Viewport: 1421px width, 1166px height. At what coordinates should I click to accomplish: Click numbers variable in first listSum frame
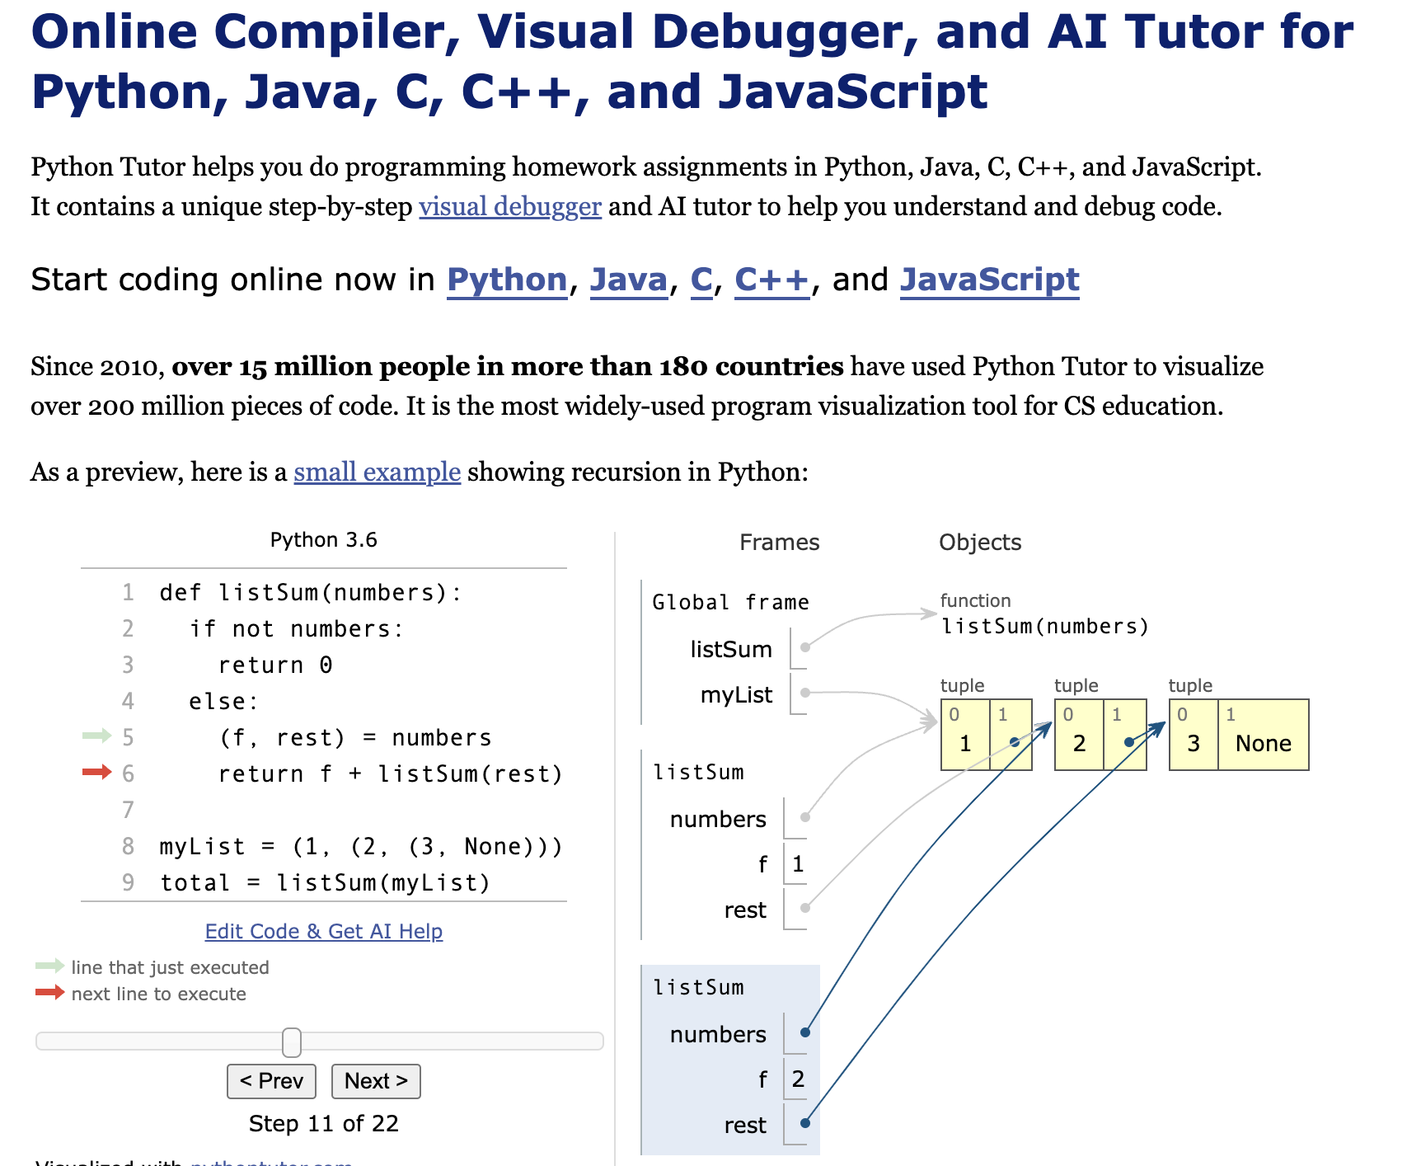(x=718, y=820)
